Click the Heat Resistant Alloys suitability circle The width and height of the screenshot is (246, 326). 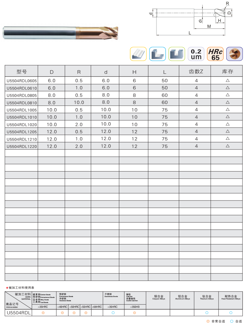pos(231,313)
